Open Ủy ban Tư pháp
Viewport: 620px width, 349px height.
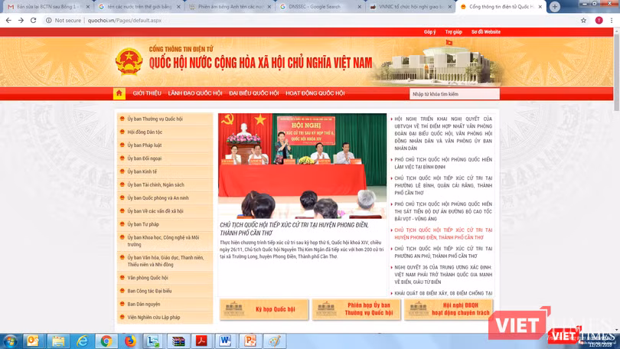(x=142, y=224)
